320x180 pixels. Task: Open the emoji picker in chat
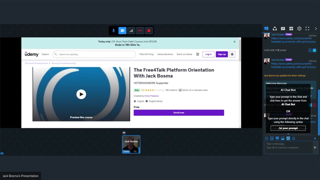point(266,138)
